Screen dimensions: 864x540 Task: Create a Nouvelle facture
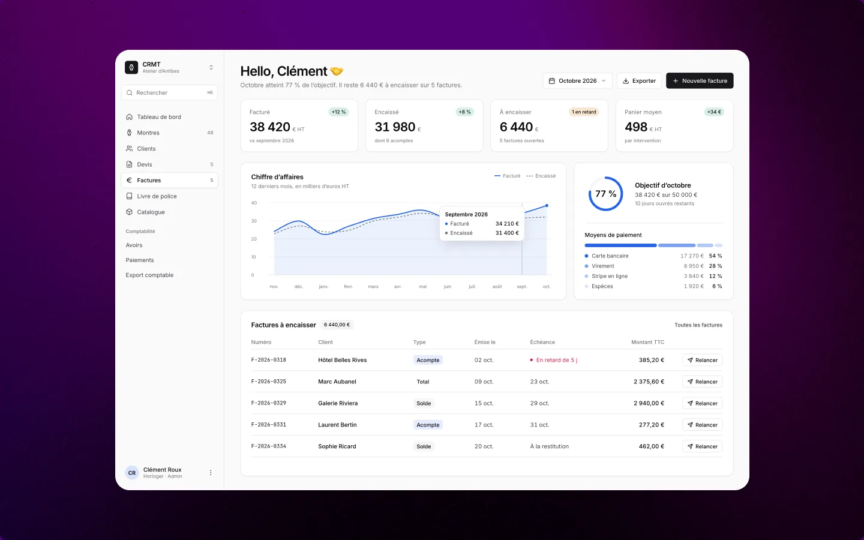pos(700,81)
